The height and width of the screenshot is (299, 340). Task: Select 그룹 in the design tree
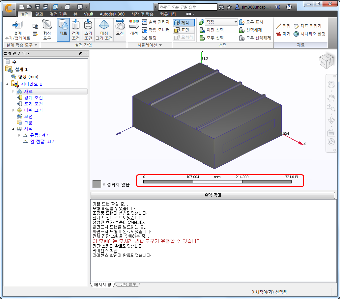[28, 123]
